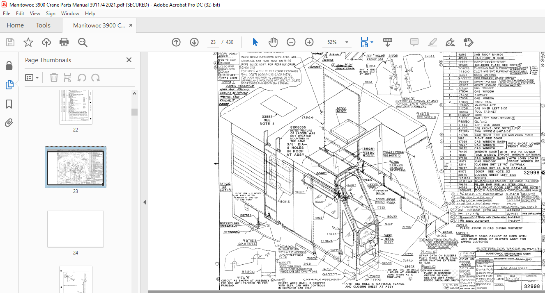The image size is (545, 293).
Task: Open the Edit menu
Action: 20,13
